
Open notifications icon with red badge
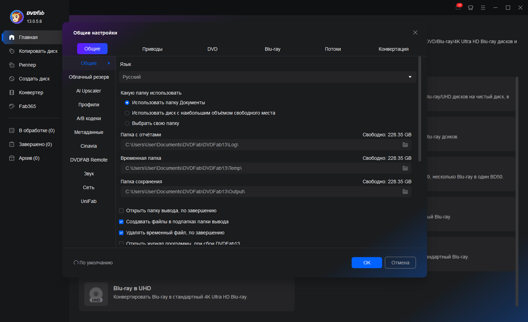tap(458, 8)
